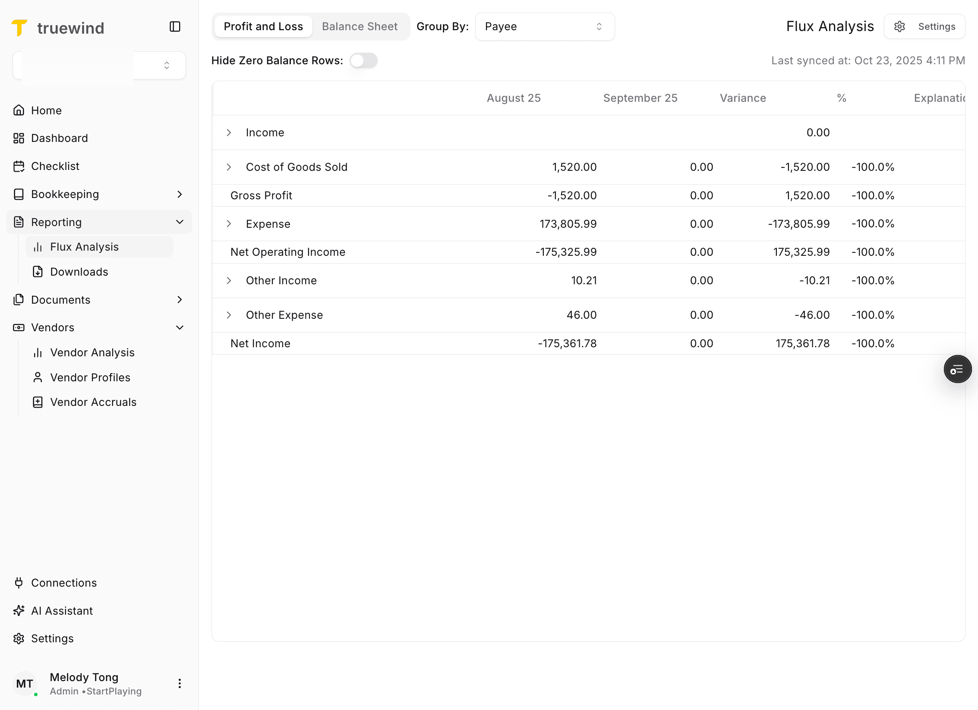Open Vendor Accruals from sidebar
The width and height of the screenshot is (978, 710).
93,402
